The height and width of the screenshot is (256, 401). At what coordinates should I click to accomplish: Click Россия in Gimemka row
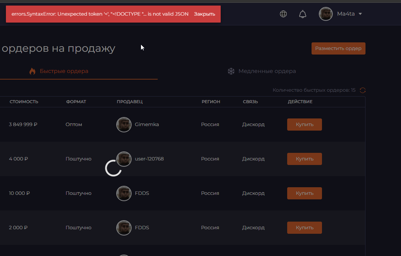(x=210, y=125)
